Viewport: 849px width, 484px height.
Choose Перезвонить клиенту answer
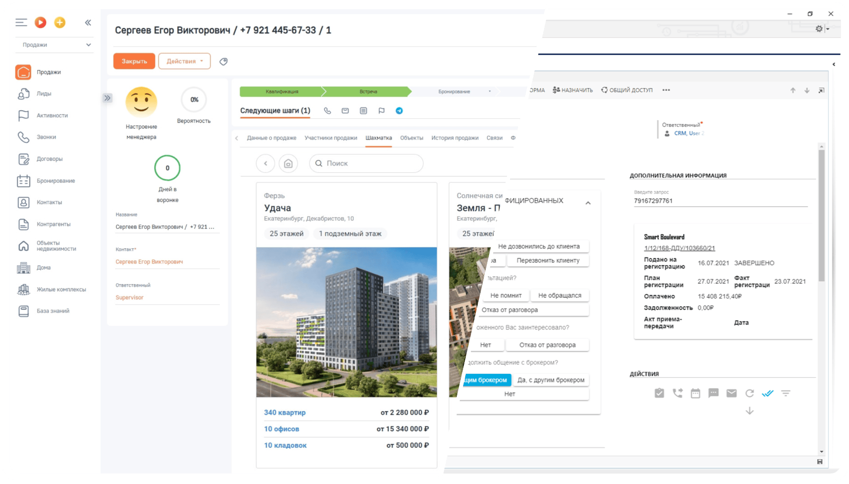point(548,261)
